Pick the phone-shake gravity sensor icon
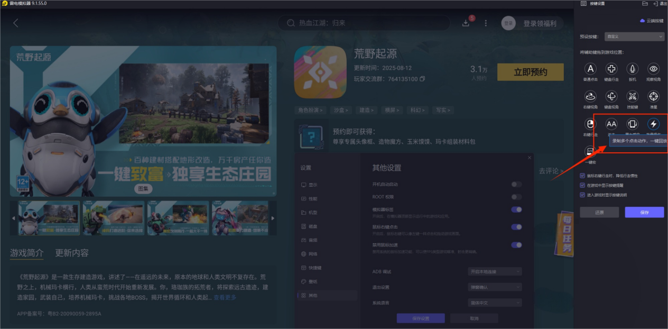Screen dimensions: 668x329 (632, 124)
